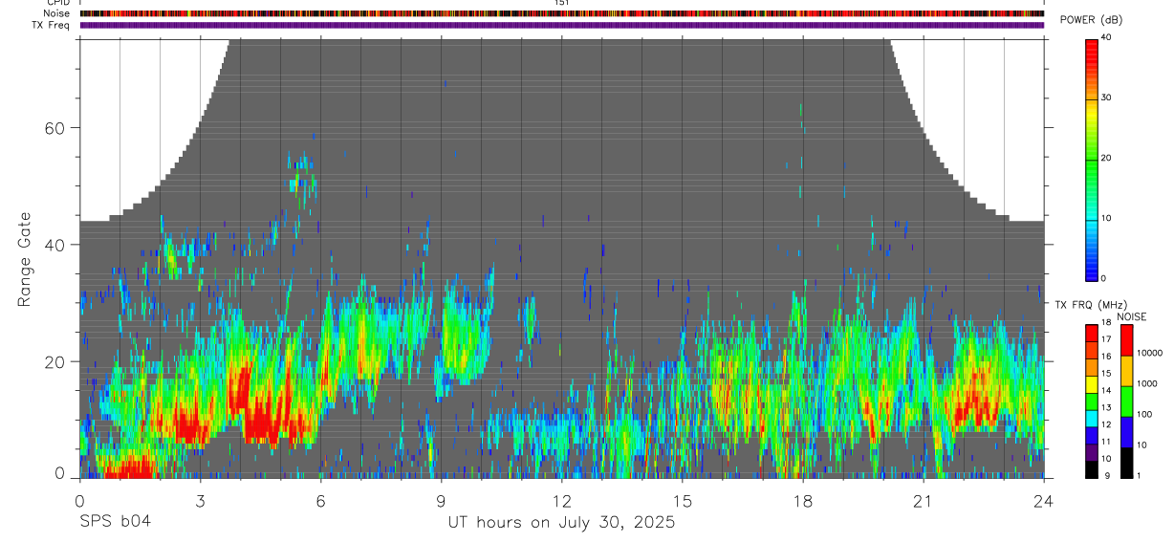Viewport: 1174px width, 542px height.
Task: Click the purple TX Freq strip
Action: pyautogui.click(x=562, y=25)
